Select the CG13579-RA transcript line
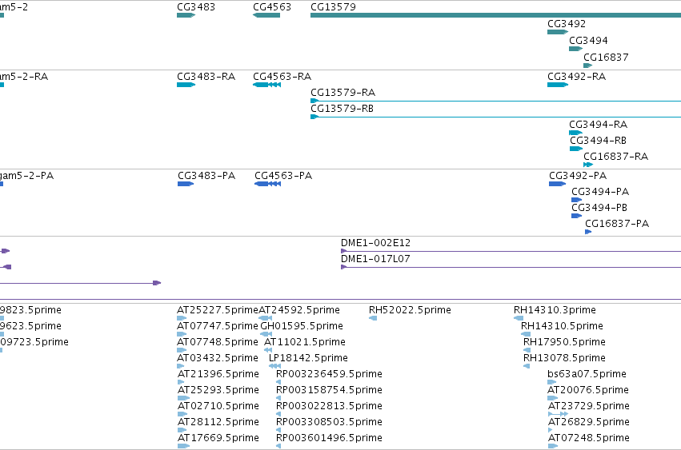Screen dimensions: 681x450 [x=495, y=101]
